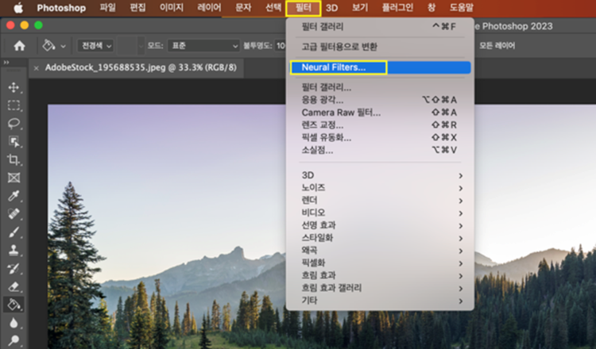The width and height of the screenshot is (596, 349).
Task: Select the Move tool
Action: [14, 87]
